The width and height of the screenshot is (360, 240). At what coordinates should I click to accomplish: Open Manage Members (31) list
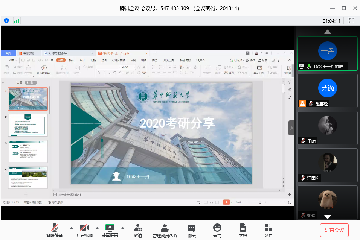coord(165,231)
